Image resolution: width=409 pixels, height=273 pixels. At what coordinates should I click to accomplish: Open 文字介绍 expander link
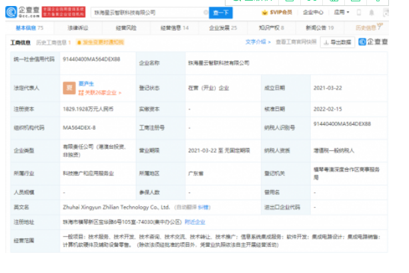258,42
